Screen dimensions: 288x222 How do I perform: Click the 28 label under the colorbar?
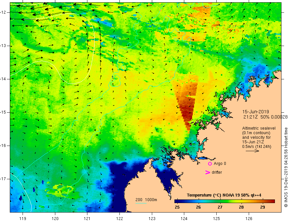241,207
